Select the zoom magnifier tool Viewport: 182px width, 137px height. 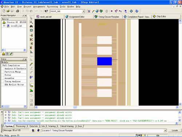pos(31,22)
